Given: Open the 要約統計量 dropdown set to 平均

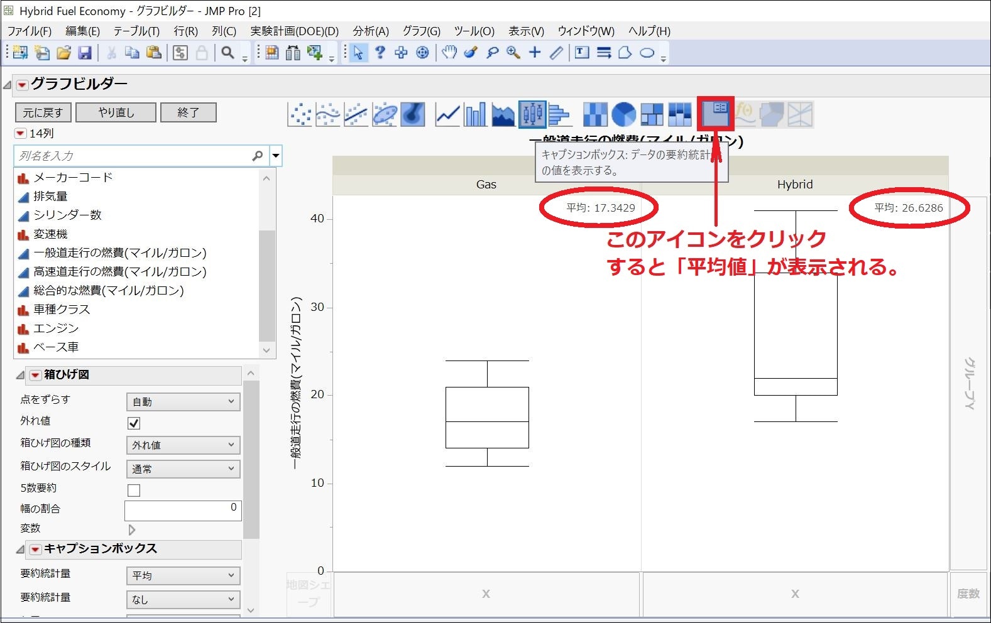Looking at the screenshot, I should pos(183,575).
